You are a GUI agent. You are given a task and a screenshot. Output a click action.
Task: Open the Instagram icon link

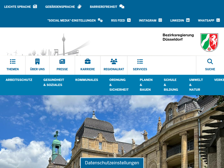160,20
